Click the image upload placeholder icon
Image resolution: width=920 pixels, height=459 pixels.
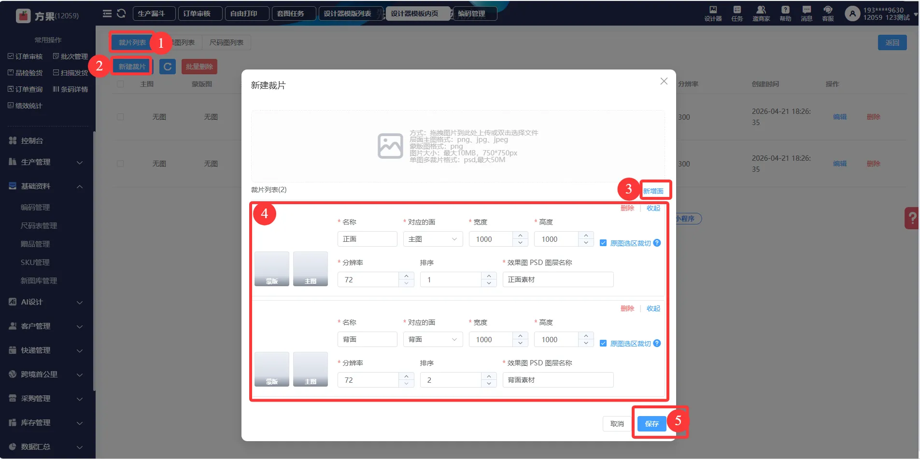390,146
